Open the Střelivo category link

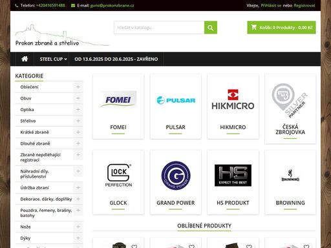(28, 121)
